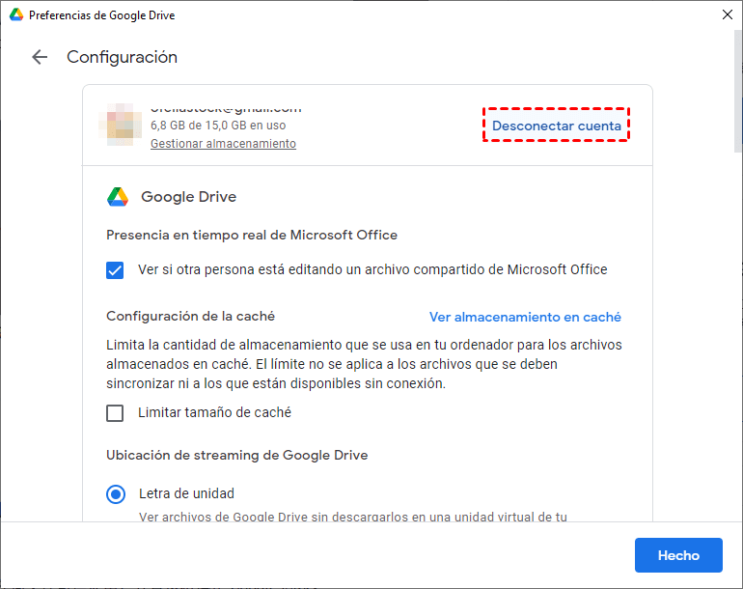Open Gestionar almacenamiento link
The image size is (743, 589).
[223, 143]
